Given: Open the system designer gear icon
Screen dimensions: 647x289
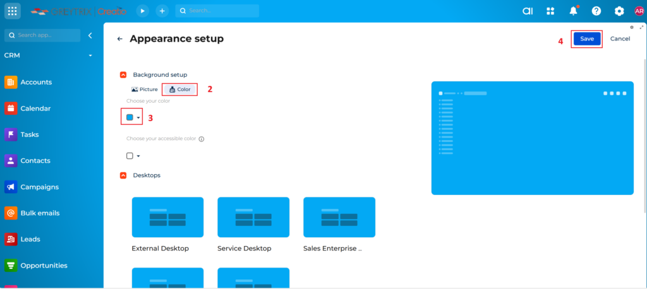Looking at the screenshot, I should 619,11.
